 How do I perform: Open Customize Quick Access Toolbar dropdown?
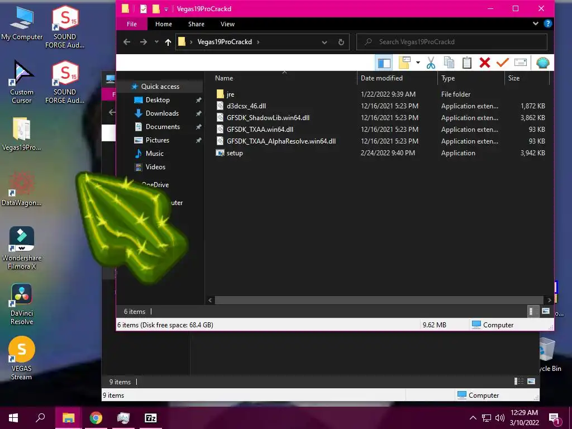point(166,9)
